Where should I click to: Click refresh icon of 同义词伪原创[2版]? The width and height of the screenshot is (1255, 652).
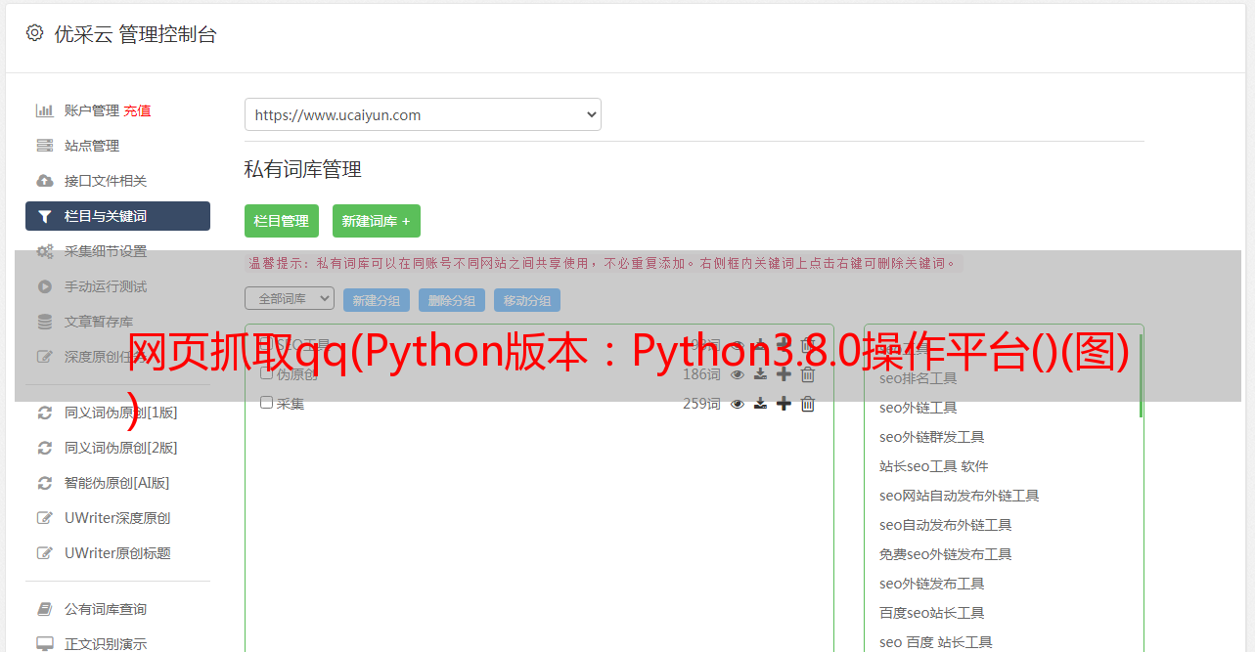(x=44, y=448)
